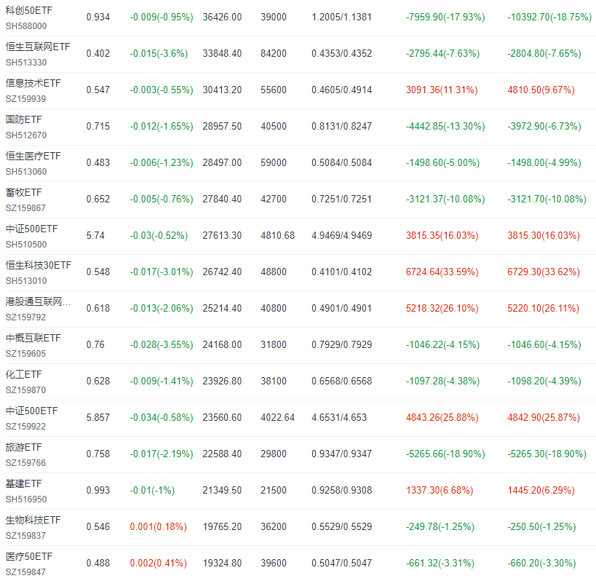The height and width of the screenshot is (581, 596).
Task: Open 恒生医疗ETF fund entry
Action: [x=33, y=157]
